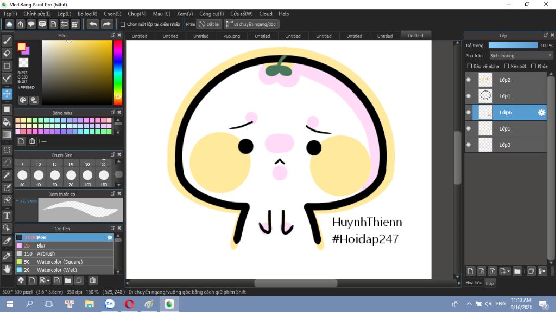Select the Bucket fill tool
The height and width of the screenshot is (312, 556).
(7, 122)
